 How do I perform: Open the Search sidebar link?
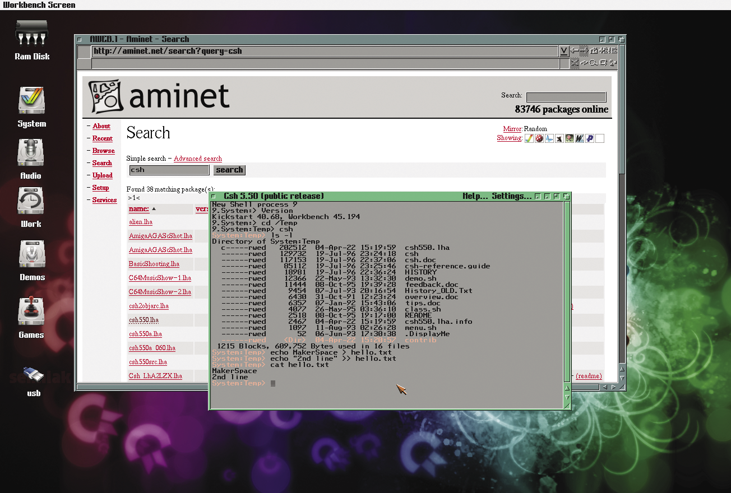tap(102, 163)
